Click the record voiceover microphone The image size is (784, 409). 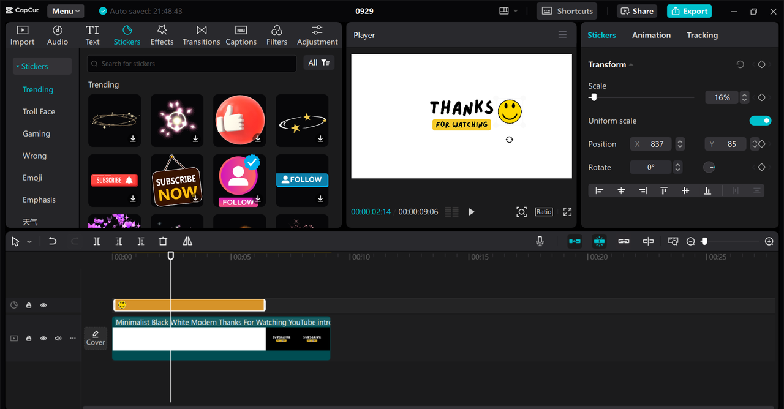pos(540,241)
